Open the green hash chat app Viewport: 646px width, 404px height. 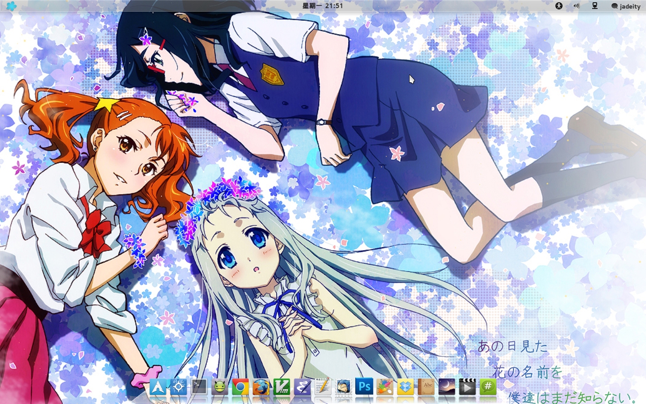488,387
